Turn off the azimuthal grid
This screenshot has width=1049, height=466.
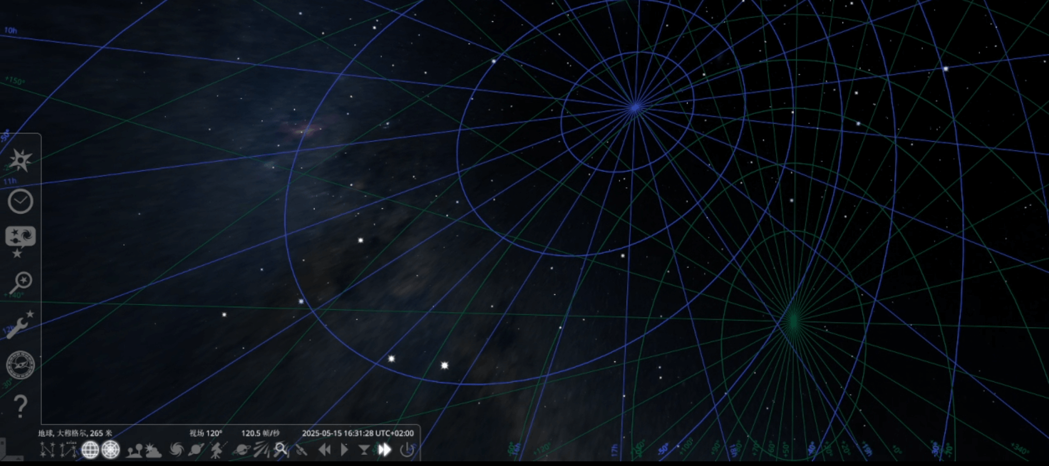pyautogui.click(x=111, y=450)
